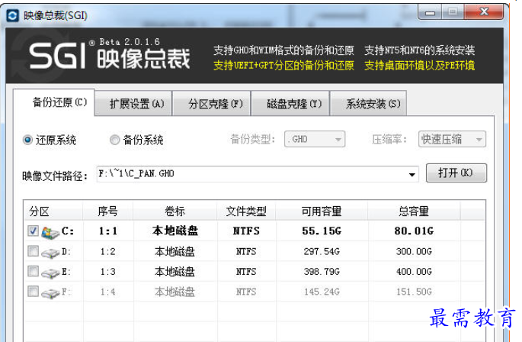Minimize the 映像总裁 window
522x342 pixels.
coord(430,13)
